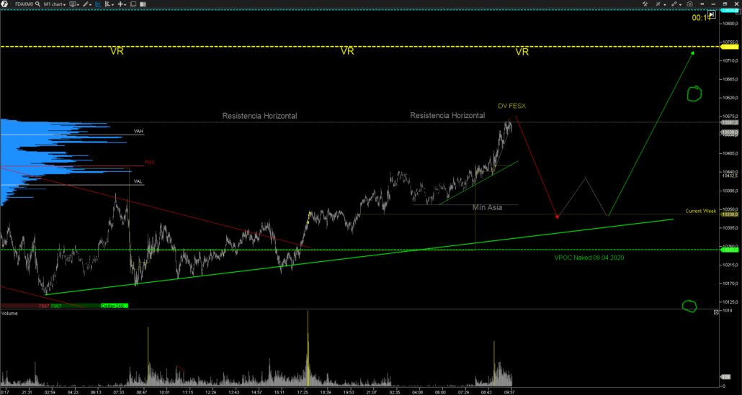The height and width of the screenshot is (395, 742).
Task: Click the cyan price label at top
Action: 728,10
